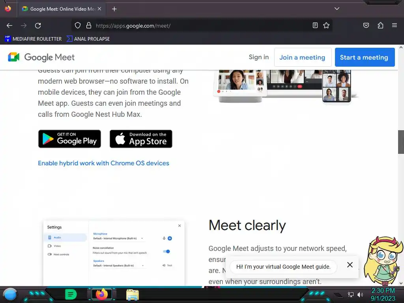The image size is (404, 303).
Task: Click Start a meeting button
Action: pos(365,57)
